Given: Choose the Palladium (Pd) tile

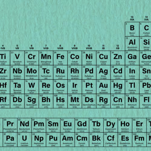Looking at the screenshot, I should pyautogui.click(x=89, y=72).
